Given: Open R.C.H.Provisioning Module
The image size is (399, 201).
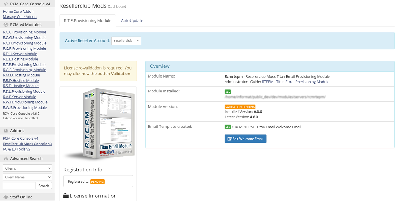Looking at the screenshot, I should (25, 43).
